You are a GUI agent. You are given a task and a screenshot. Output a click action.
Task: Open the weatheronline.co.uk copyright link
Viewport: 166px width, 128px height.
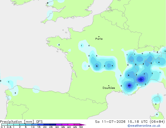(x=144, y=126)
